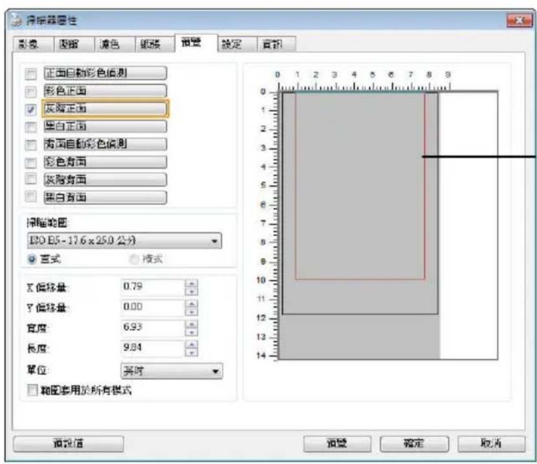
Task: Decrease 長度 with its down arrow
Action: pyautogui.click(x=191, y=352)
